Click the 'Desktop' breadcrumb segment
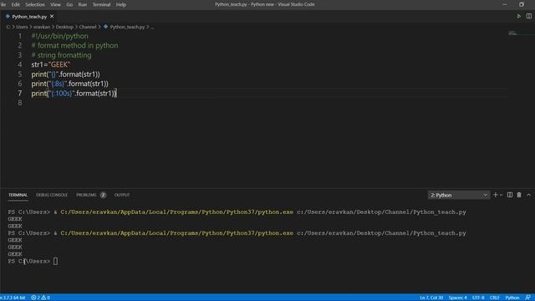Image resolution: width=535 pixels, height=301 pixels. [64, 27]
